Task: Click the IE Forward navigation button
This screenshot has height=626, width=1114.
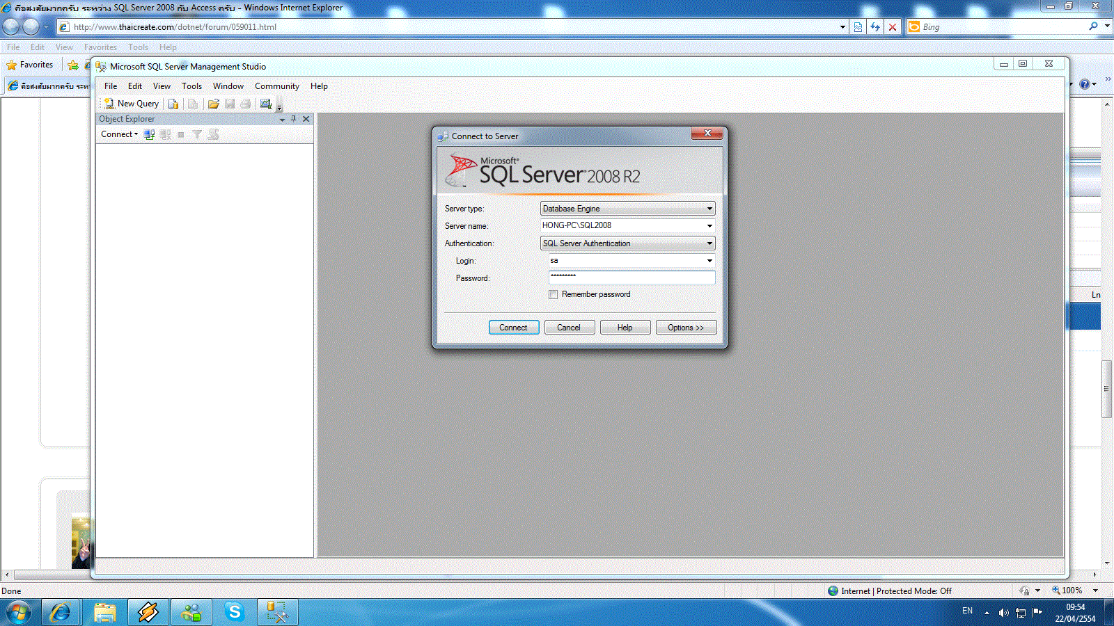Action: tap(31, 27)
